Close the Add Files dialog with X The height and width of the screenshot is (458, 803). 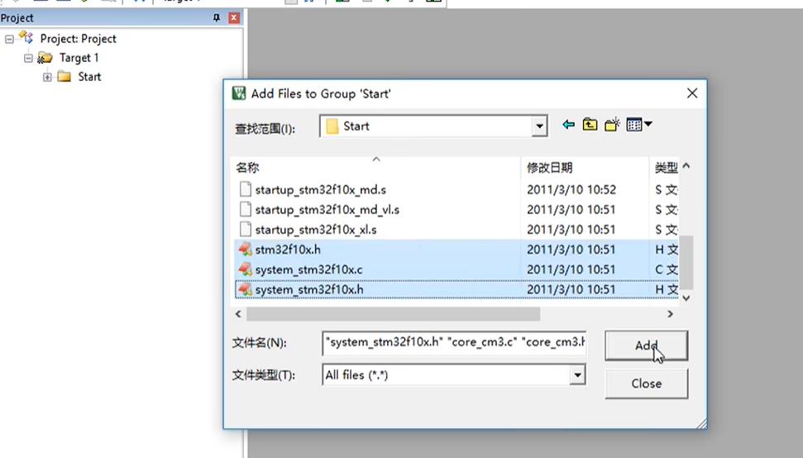pyautogui.click(x=692, y=93)
